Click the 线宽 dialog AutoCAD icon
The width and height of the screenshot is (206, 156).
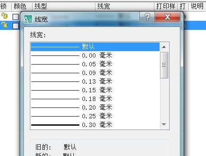coord(28,19)
